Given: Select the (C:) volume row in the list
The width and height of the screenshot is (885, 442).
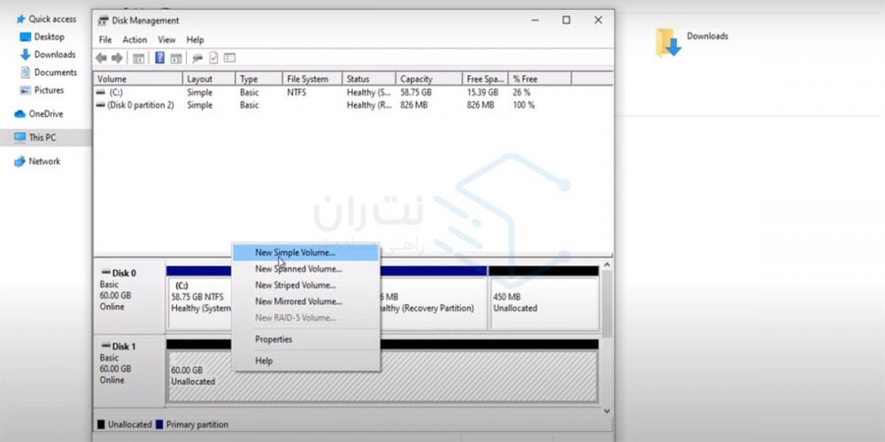Looking at the screenshot, I should [142, 92].
